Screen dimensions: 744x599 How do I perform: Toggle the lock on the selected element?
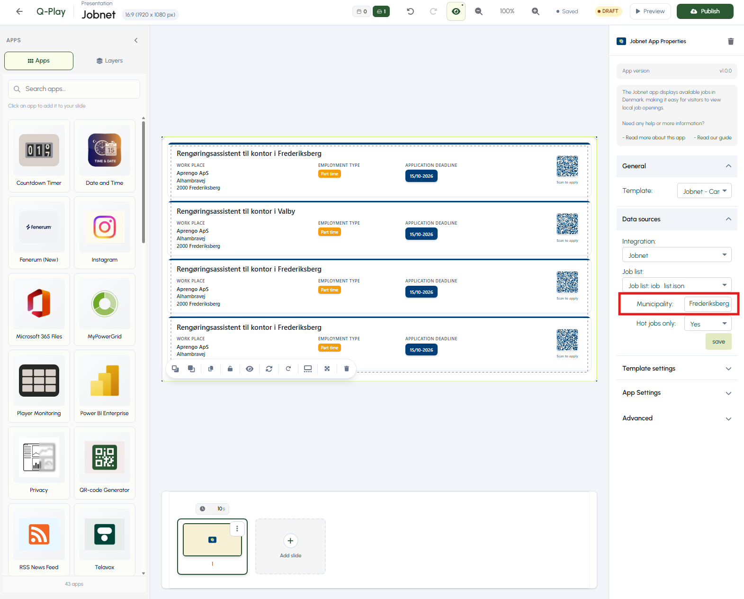coord(230,369)
